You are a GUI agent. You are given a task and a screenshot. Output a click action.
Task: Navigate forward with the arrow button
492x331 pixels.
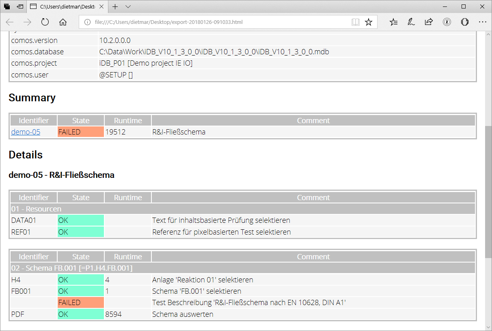pyautogui.click(x=27, y=22)
